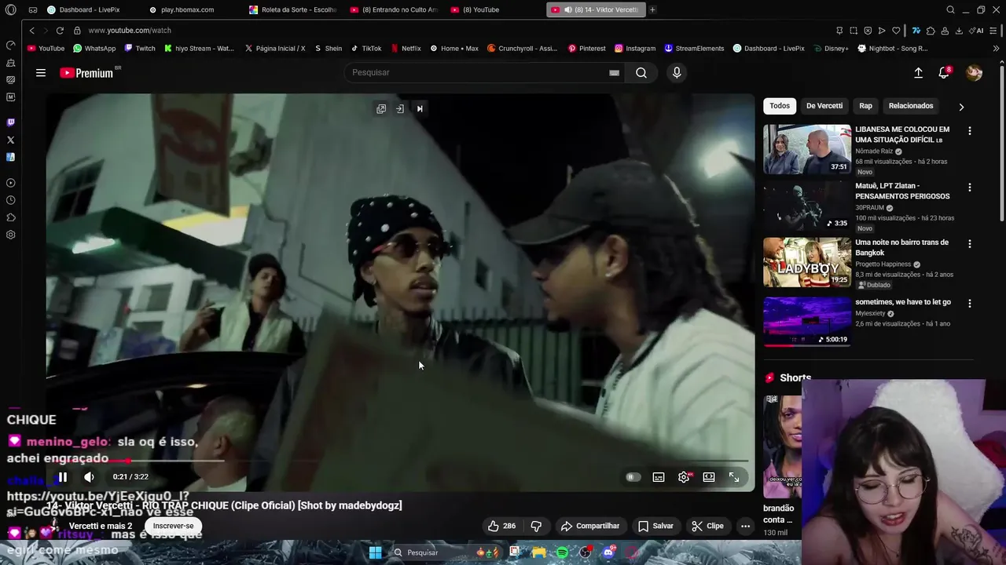This screenshot has height=565, width=1006.
Task: Open the account avatar menu
Action: [974, 73]
